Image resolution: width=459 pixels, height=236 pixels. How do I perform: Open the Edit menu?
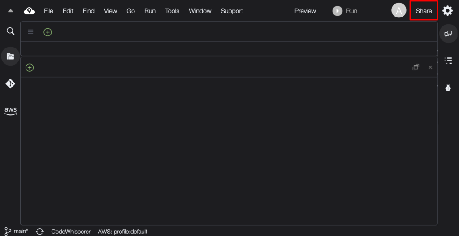pos(68,11)
